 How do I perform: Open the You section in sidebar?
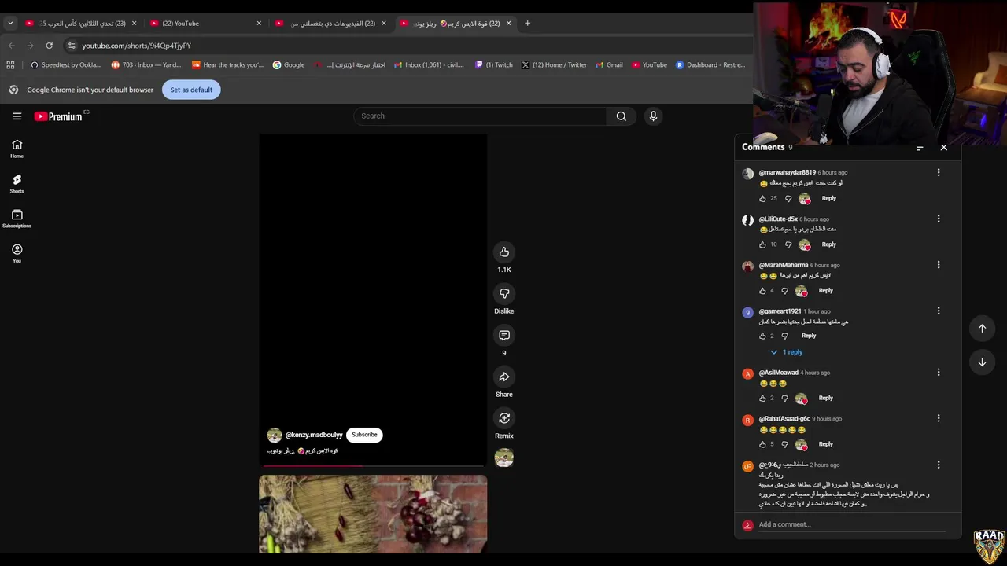coord(17,253)
